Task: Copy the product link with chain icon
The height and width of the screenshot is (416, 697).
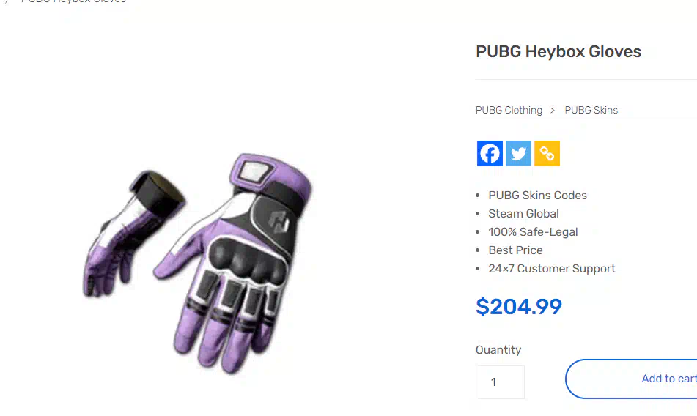Action: (x=547, y=154)
